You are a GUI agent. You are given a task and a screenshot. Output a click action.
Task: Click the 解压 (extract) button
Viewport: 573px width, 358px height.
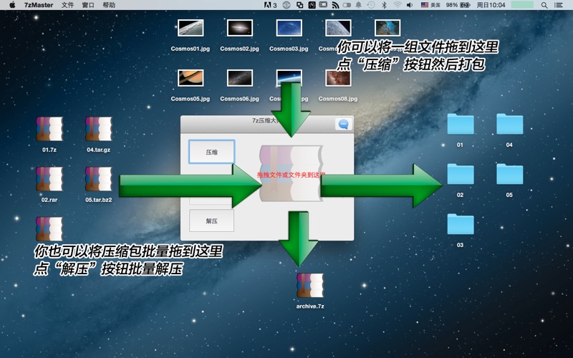pyautogui.click(x=211, y=221)
